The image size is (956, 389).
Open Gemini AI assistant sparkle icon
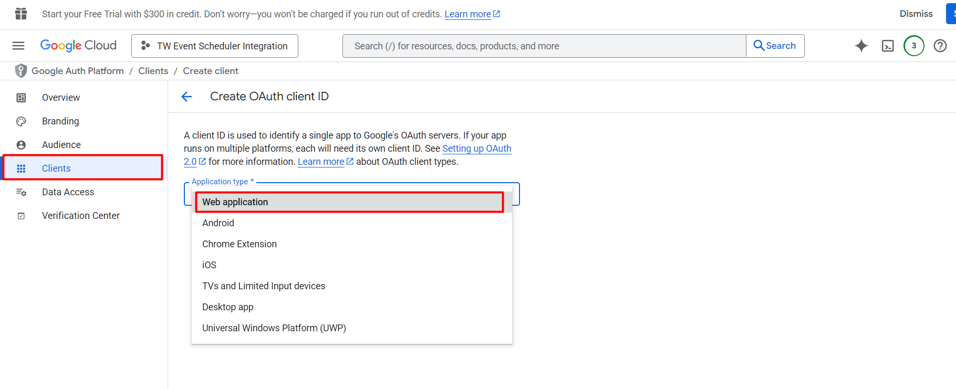coord(861,46)
